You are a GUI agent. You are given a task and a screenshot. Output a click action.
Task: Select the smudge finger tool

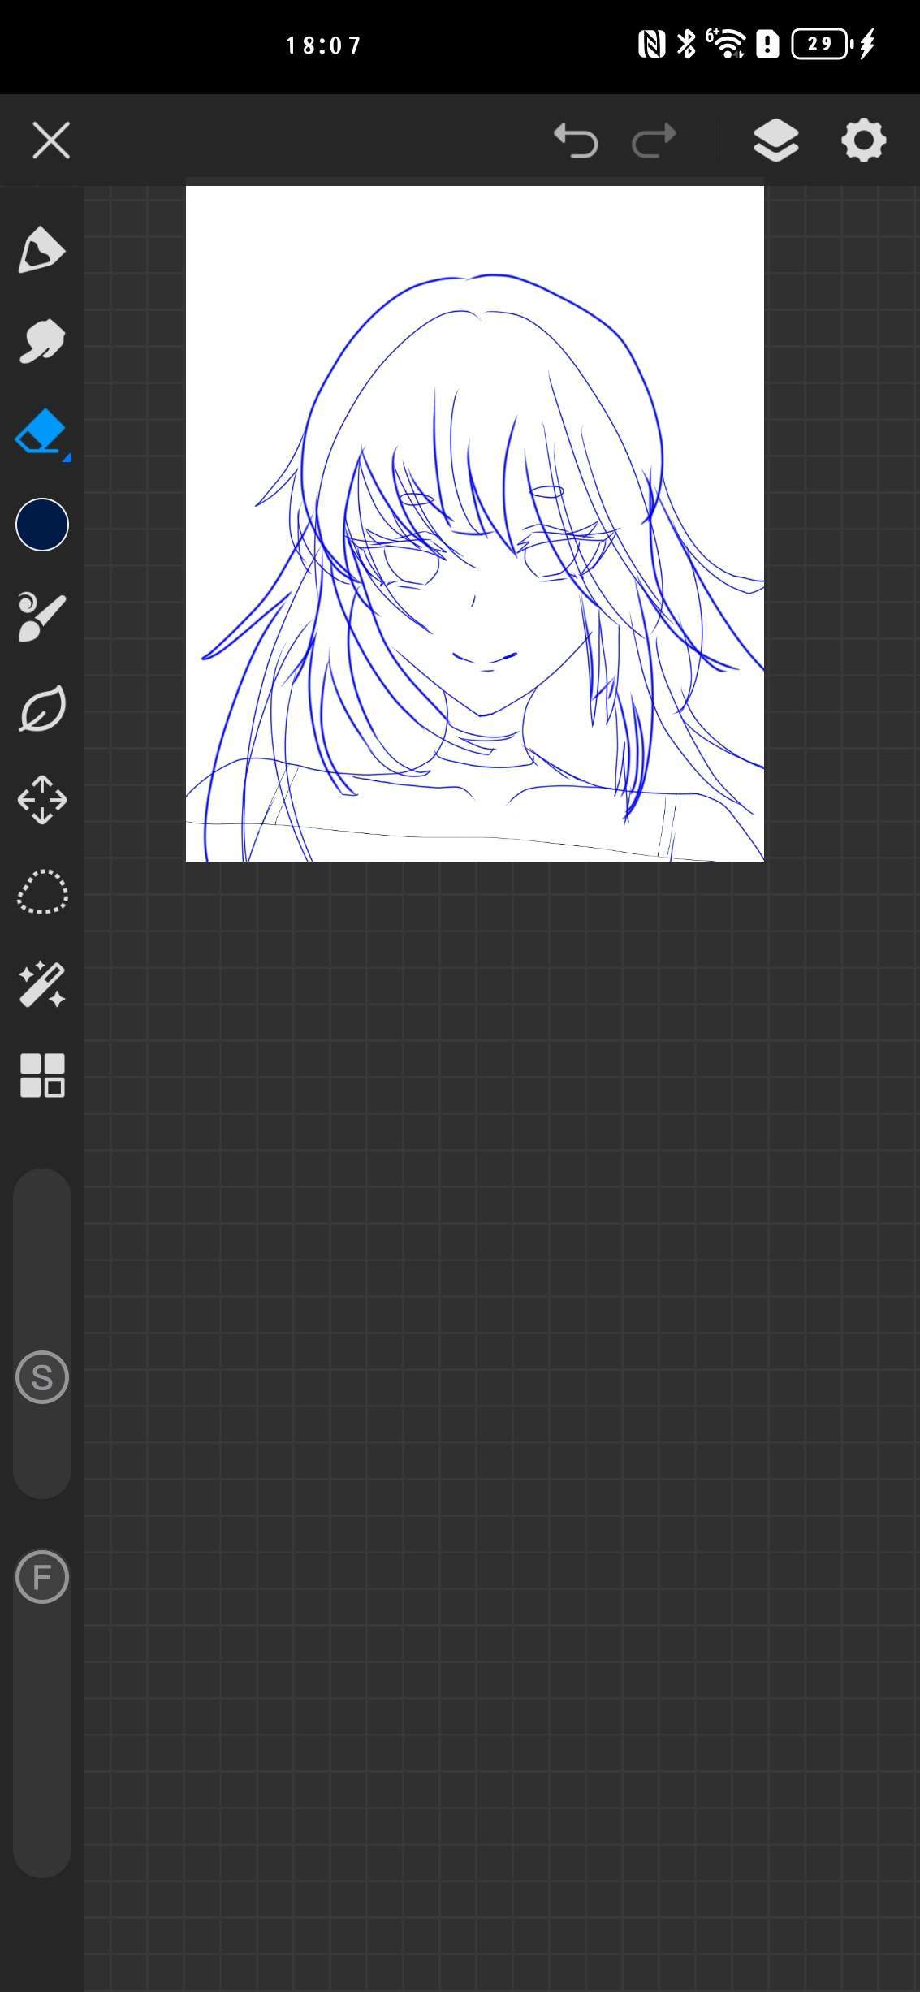(x=41, y=341)
